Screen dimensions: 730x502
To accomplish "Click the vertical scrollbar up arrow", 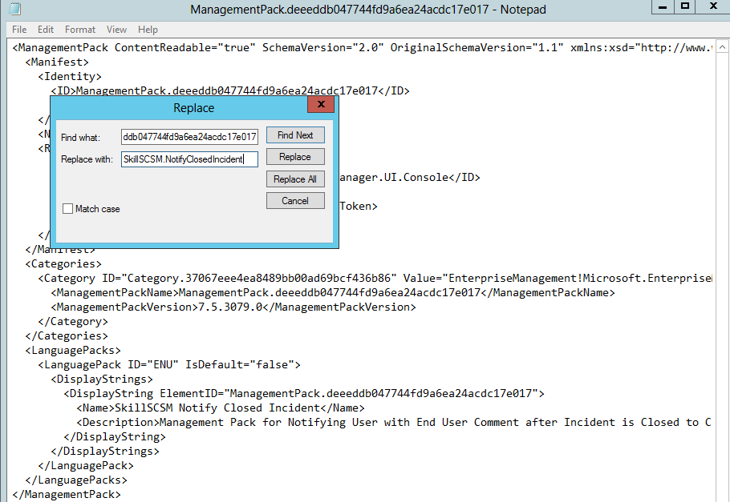I will tap(722, 47).
